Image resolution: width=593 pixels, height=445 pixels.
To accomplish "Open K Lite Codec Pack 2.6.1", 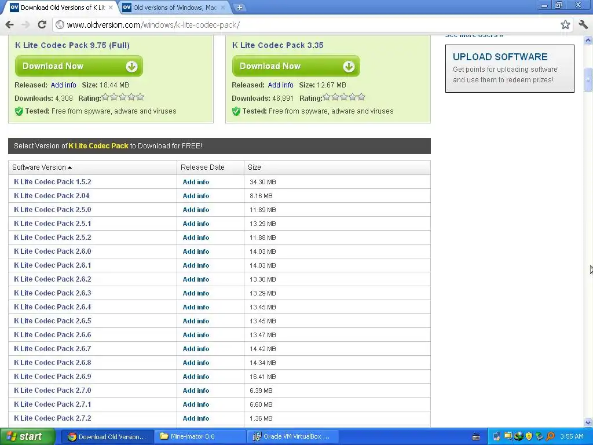I will pyautogui.click(x=53, y=265).
